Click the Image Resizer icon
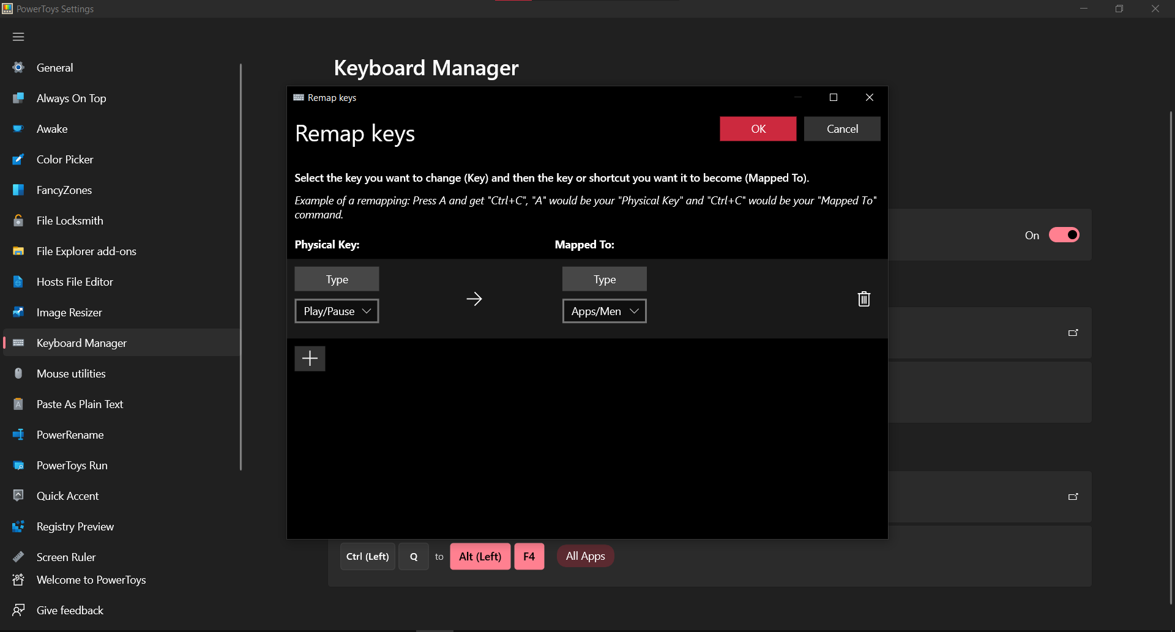 (18, 312)
